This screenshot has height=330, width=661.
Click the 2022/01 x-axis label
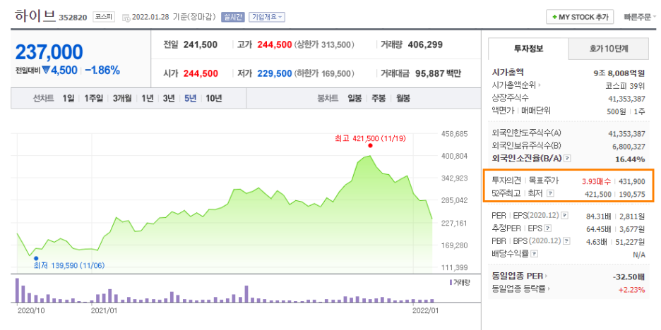[x=425, y=310]
